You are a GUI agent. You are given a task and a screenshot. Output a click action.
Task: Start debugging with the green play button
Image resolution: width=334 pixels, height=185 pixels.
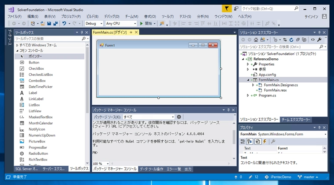click(x=141, y=23)
